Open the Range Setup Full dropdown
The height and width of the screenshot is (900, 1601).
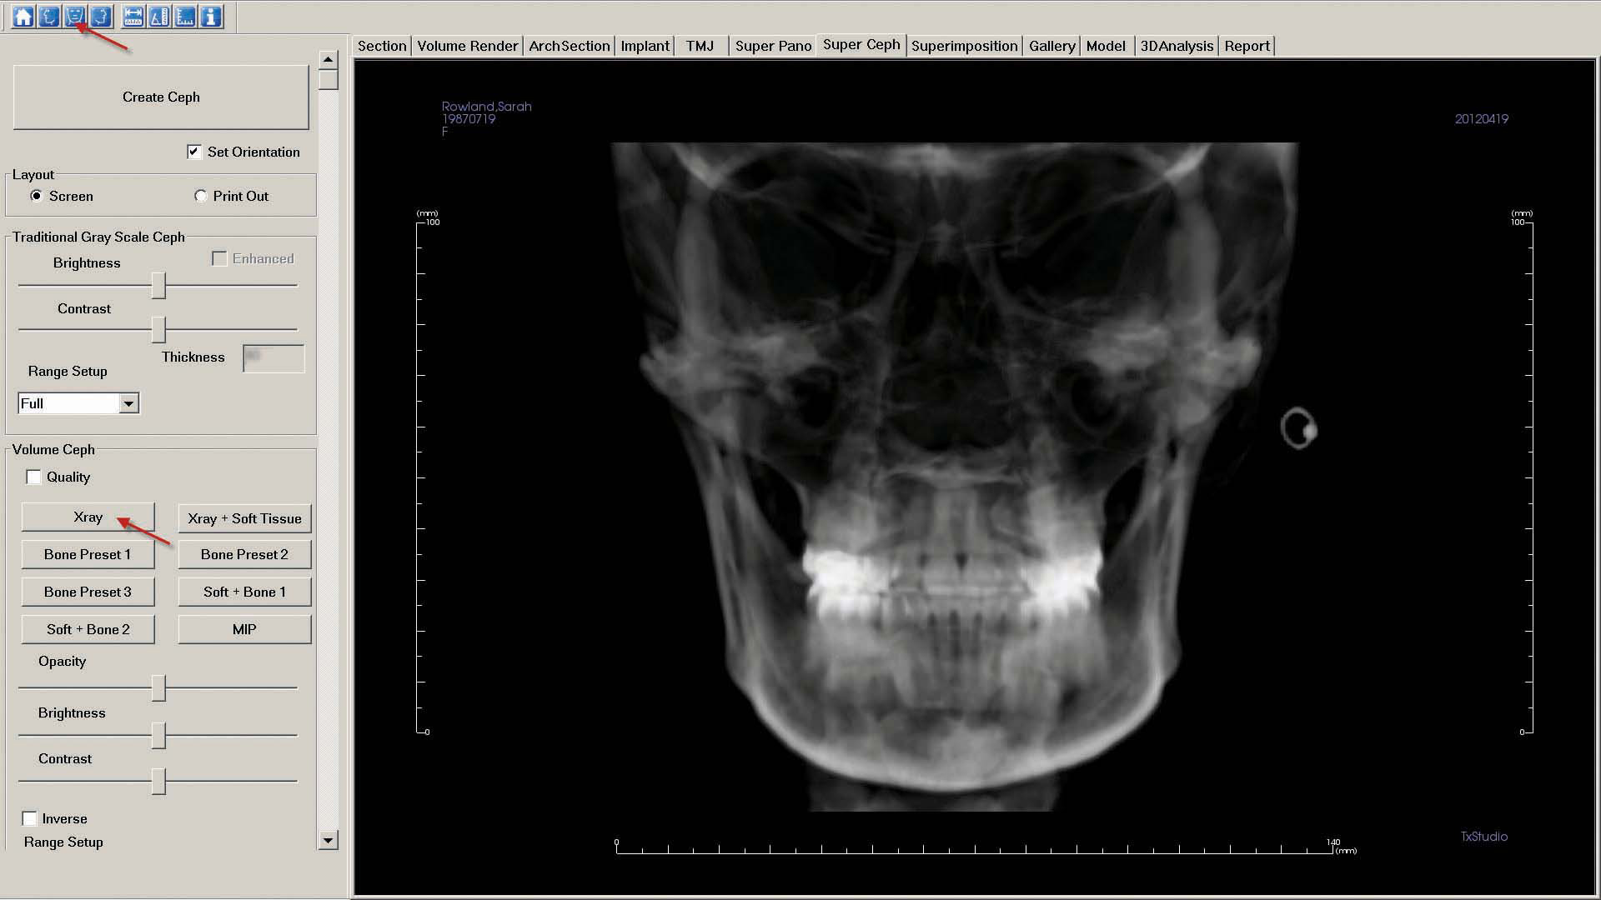(x=128, y=403)
